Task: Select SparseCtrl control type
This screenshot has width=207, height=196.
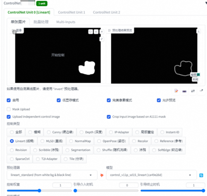Action: pos(20,159)
